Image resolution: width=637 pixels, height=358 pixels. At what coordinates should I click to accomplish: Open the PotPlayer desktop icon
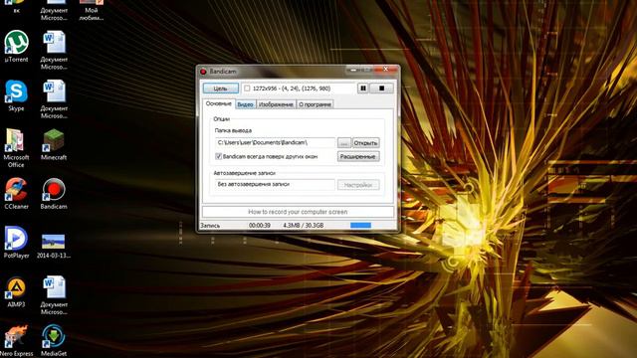[x=16, y=243]
